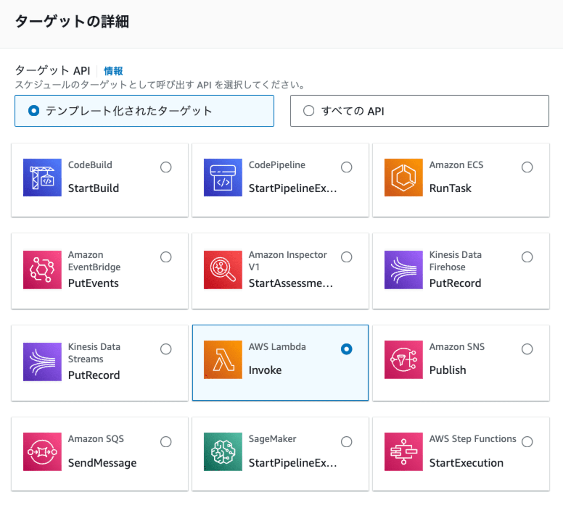The height and width of the screenshot is (521, 563).
Task: Select the AWS Step Functions radio button
Action: [527, 441]
